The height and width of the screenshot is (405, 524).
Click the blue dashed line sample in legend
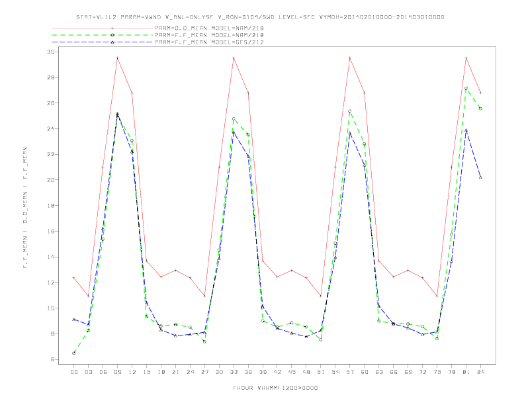(103, 42)
